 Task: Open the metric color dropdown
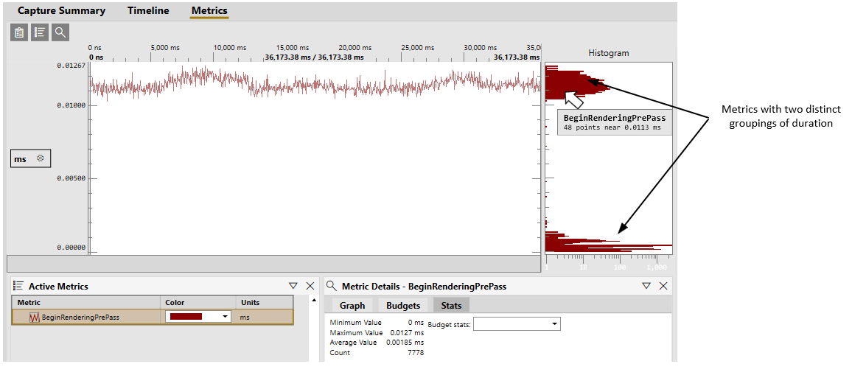[x=224, y=316]
